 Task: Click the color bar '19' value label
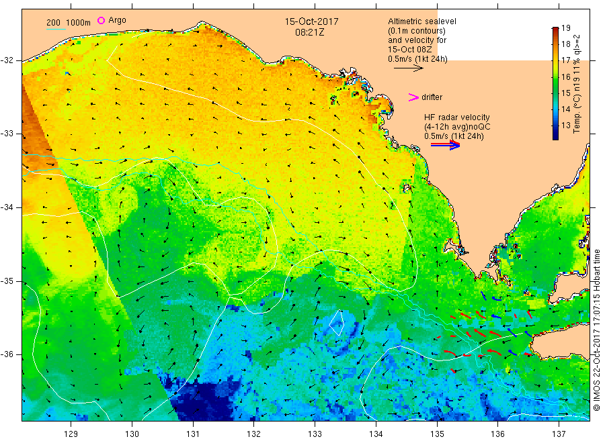(x=565, y=28)
